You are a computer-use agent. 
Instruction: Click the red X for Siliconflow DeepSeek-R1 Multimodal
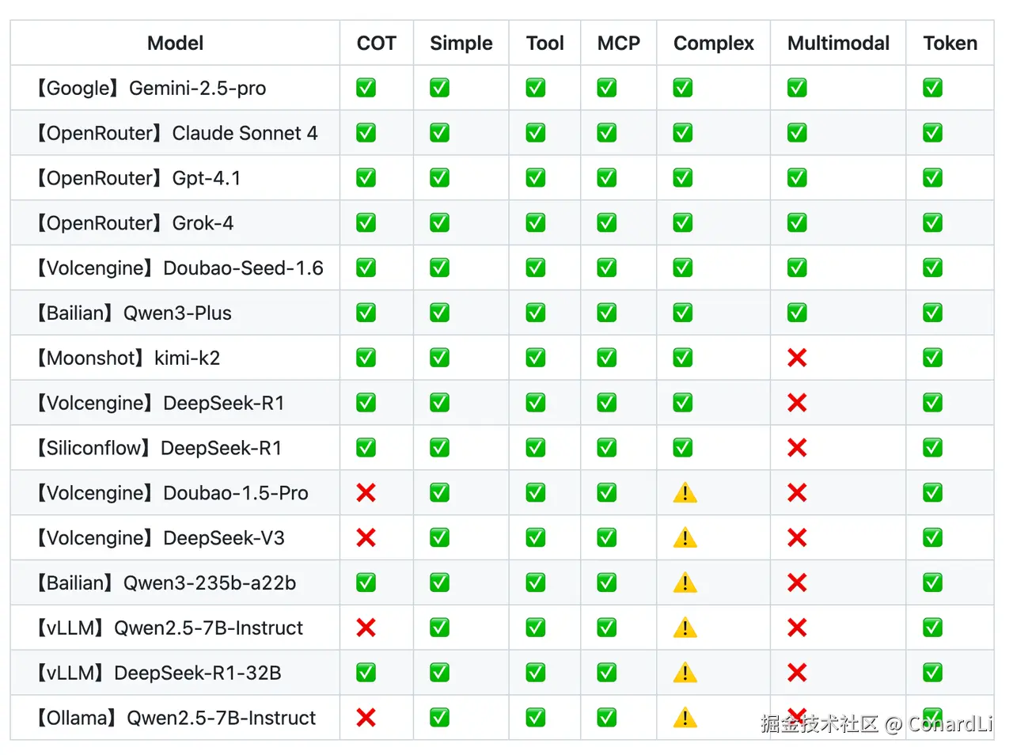(797, 448)
